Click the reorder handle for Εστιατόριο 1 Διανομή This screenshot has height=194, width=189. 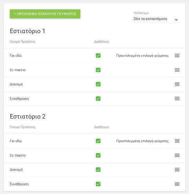pos(177,84)
